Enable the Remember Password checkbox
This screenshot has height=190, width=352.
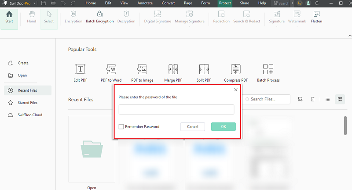pyautogui.click(x=121, y=127)
